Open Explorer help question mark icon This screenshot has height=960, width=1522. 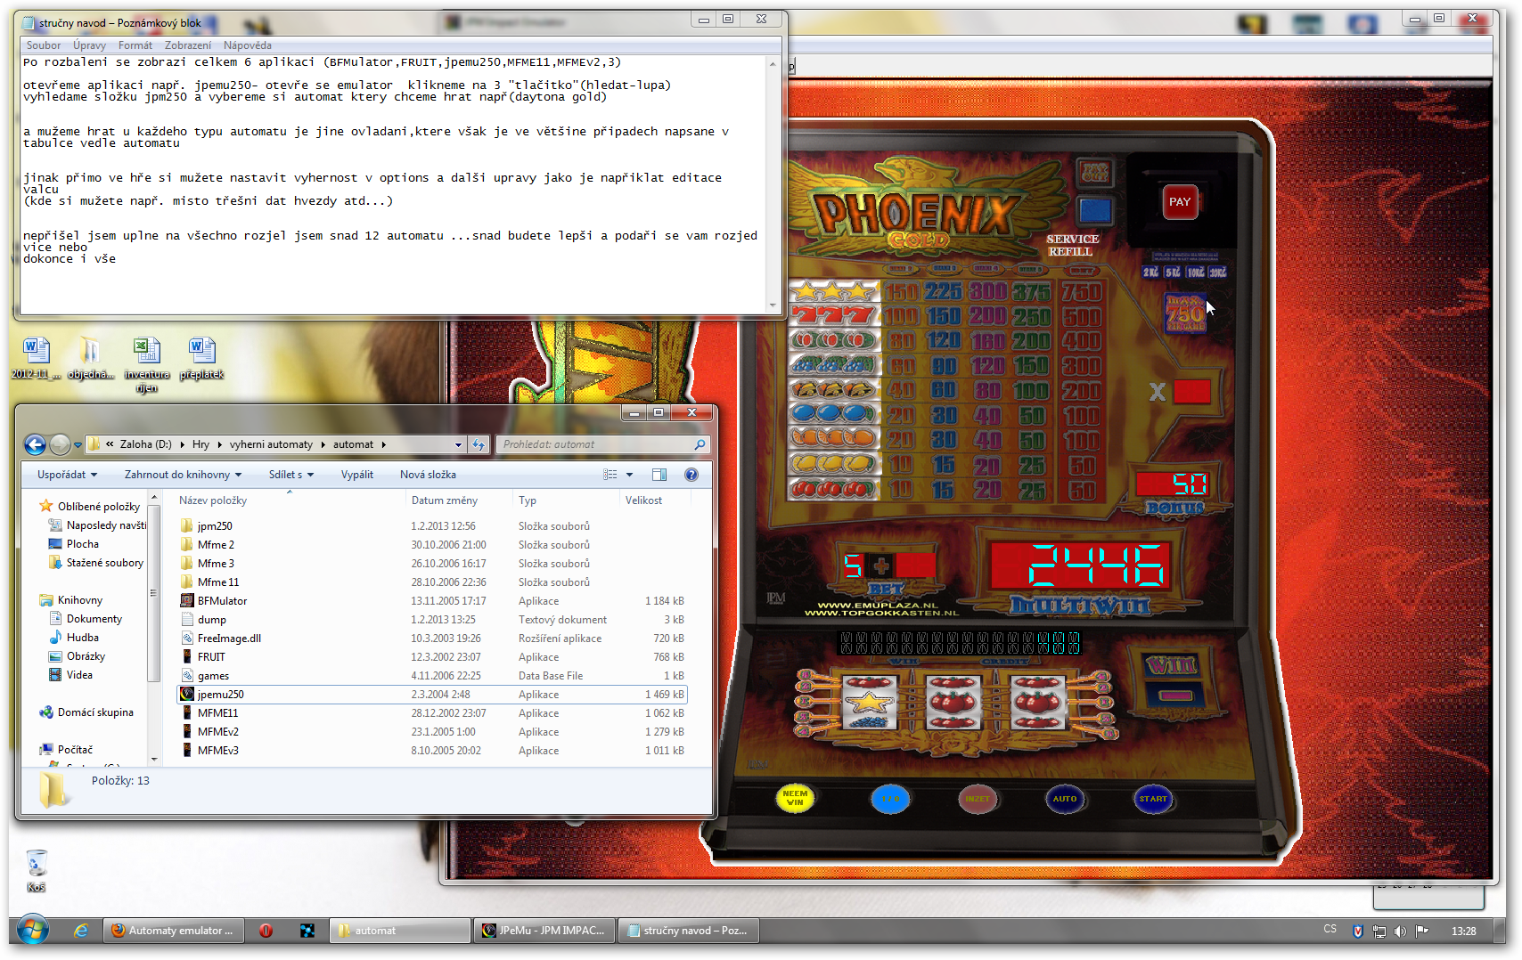click(691, 475)
